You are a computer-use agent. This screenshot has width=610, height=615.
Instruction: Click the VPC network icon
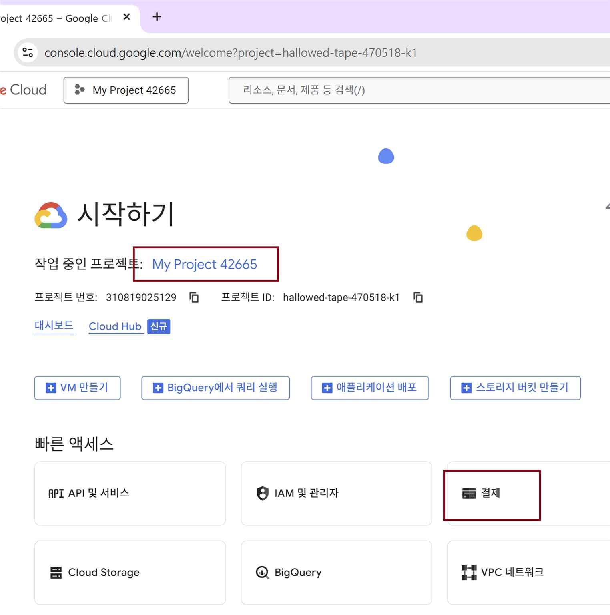point(469,573)
